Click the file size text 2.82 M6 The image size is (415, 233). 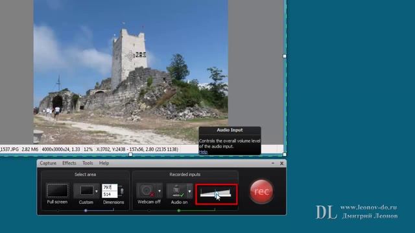30,150
